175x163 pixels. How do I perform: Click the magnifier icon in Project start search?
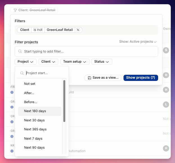(x=22, y=73)
